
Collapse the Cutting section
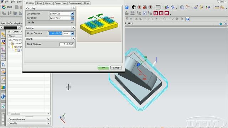(x=73, y=9)
